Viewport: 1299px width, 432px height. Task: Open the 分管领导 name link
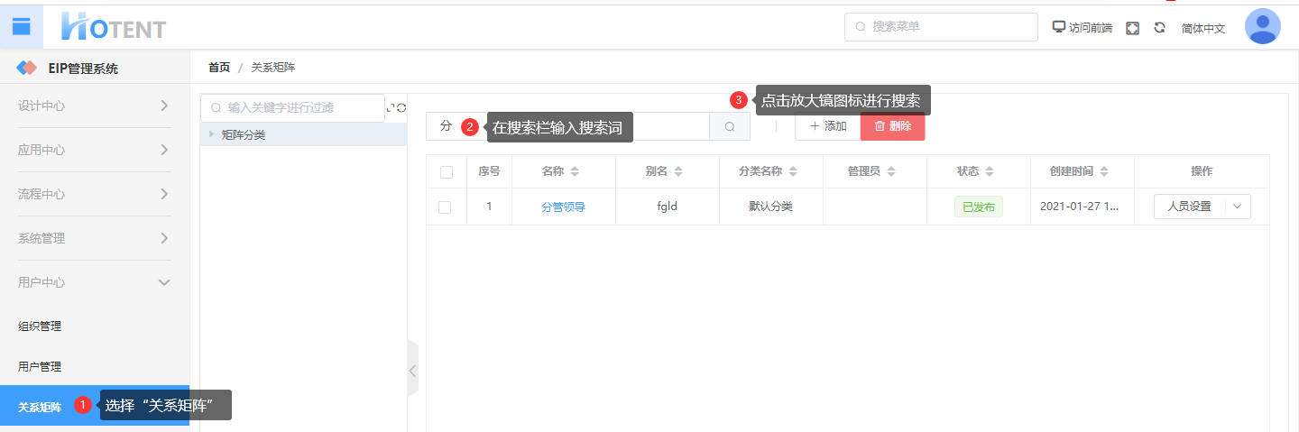coord(563,207)
